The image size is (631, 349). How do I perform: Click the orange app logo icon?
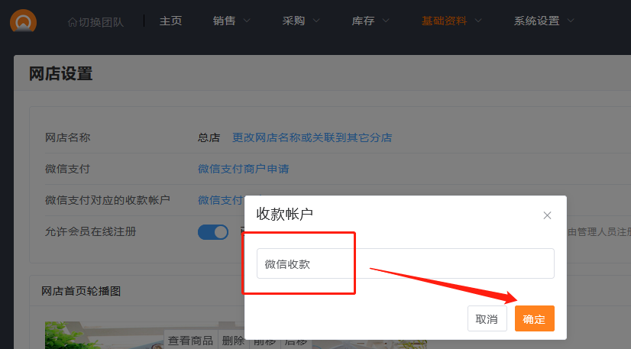tap(23, 20)
